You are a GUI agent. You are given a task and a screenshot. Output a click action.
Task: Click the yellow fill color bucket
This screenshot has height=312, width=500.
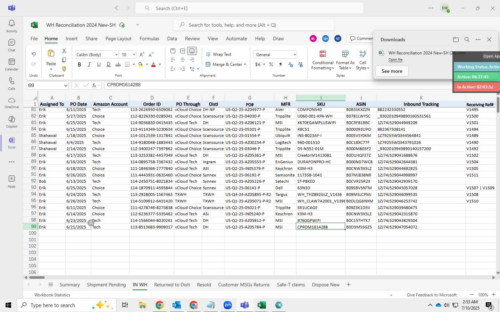coord(141,64)
